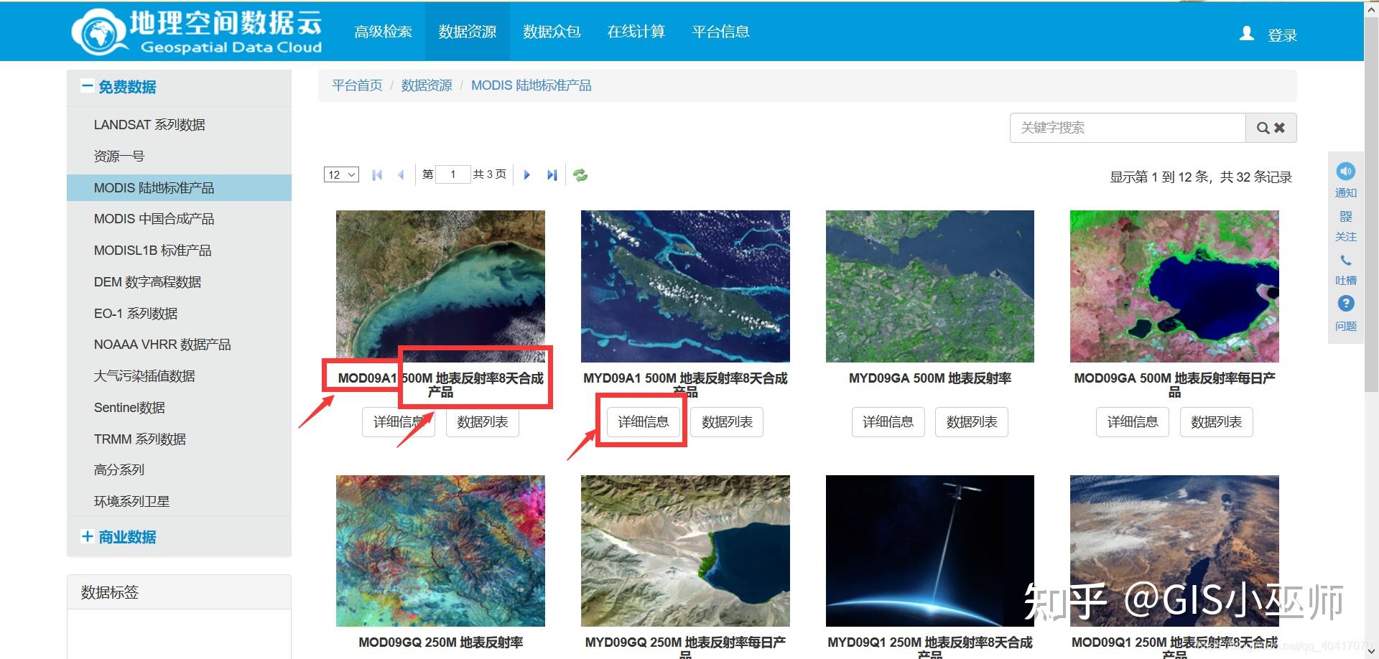Screen dimensions: 1379x659
Task: Click the Geospatial Data Cloud globe logo
Action: click(x=98, y=31)
